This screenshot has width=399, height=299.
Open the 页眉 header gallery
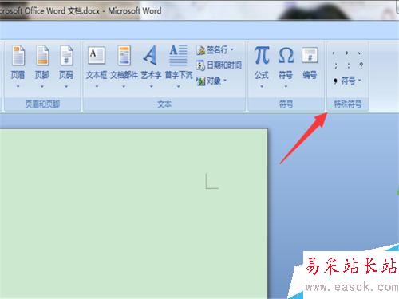[18, 67]
